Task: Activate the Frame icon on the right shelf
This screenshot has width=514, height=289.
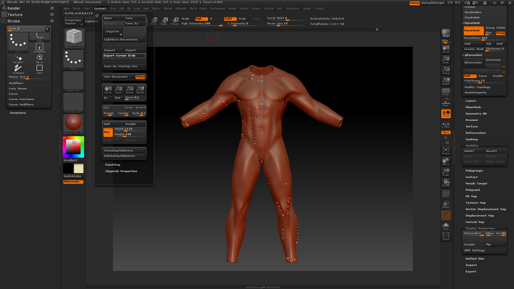Action: pyautogui.click(x=446, y=150)
